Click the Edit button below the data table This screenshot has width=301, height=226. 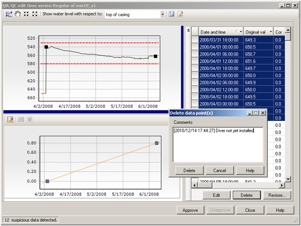(x=216, y=195)
